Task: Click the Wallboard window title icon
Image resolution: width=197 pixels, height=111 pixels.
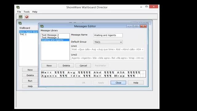Action: 20,23
